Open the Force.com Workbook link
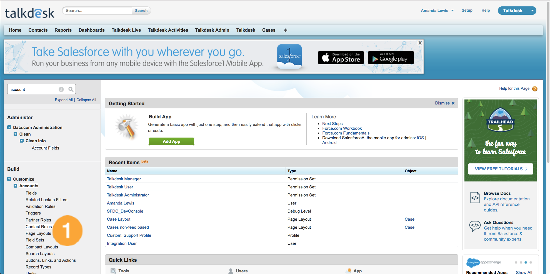The height and width of the screenshot is (274, 550). 342,128
